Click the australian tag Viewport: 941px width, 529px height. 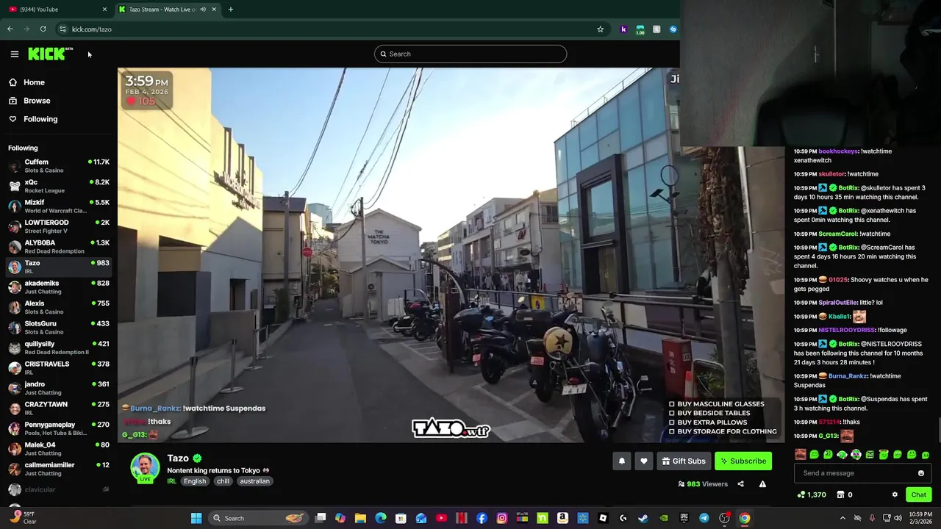[254, 481]
